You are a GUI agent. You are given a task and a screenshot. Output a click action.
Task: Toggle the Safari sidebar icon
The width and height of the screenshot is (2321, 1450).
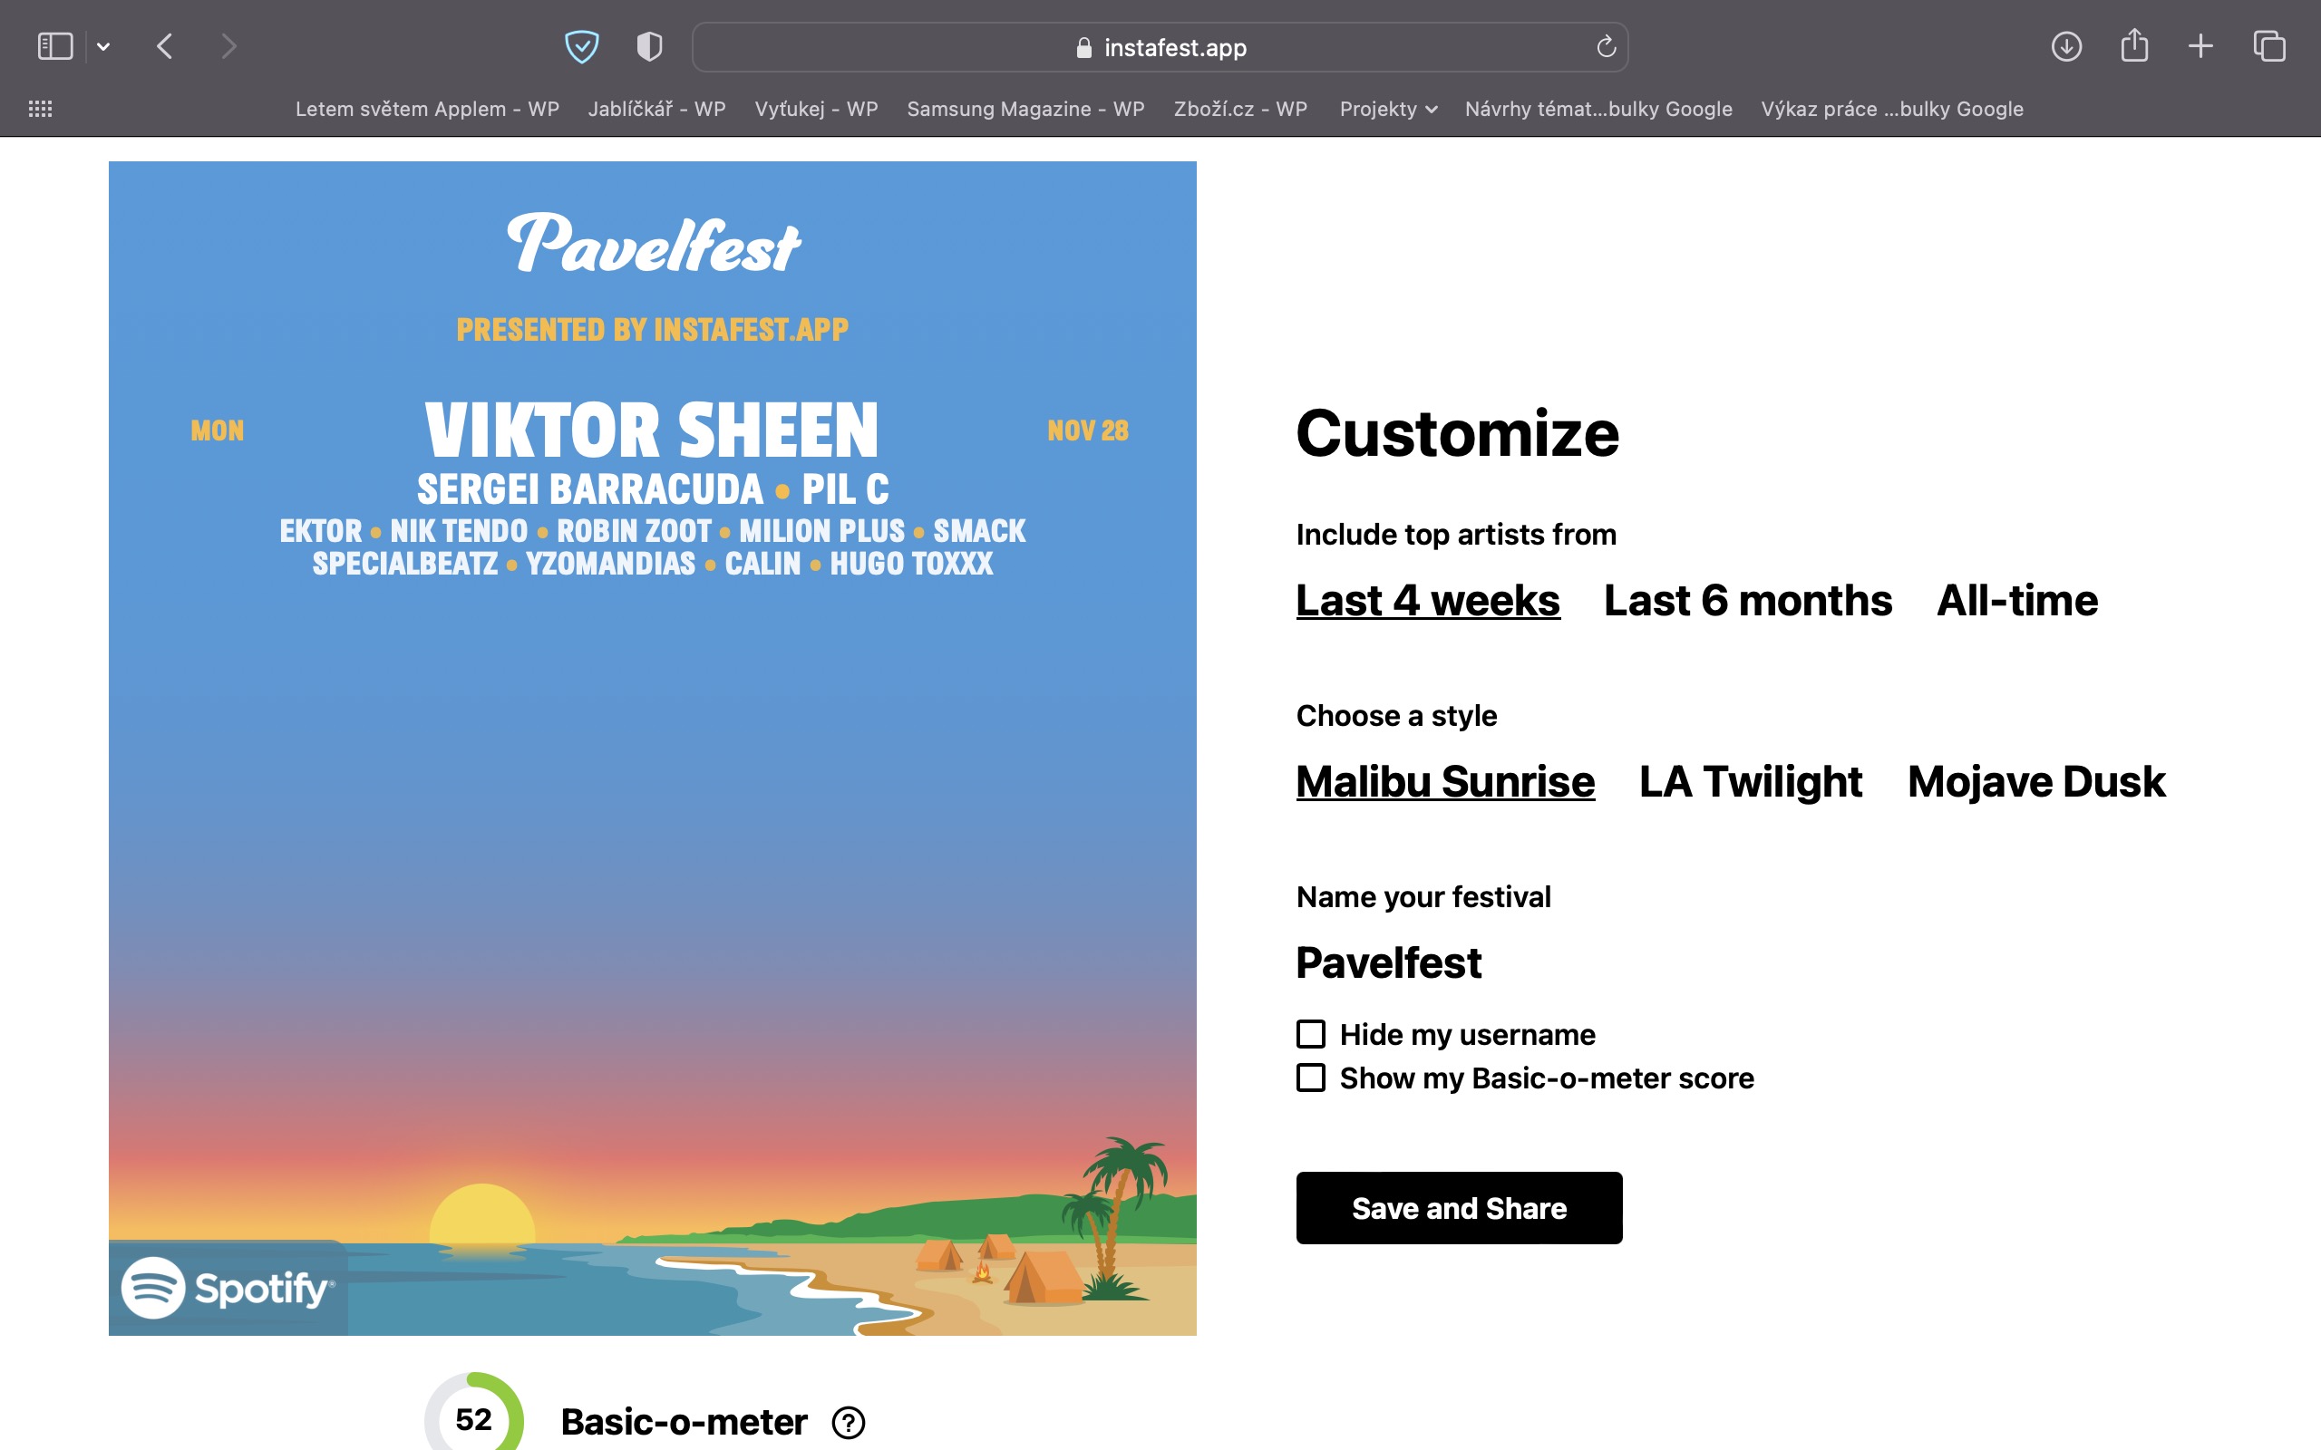tap(54, 46)
